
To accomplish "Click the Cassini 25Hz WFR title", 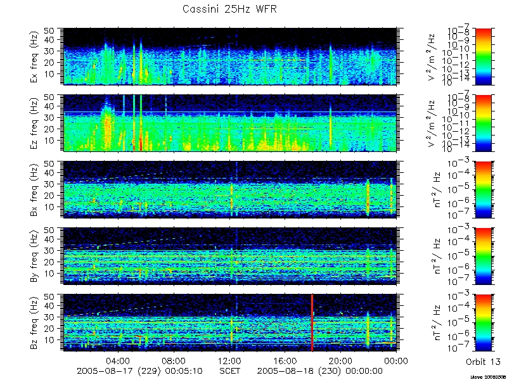I will 229,9.
